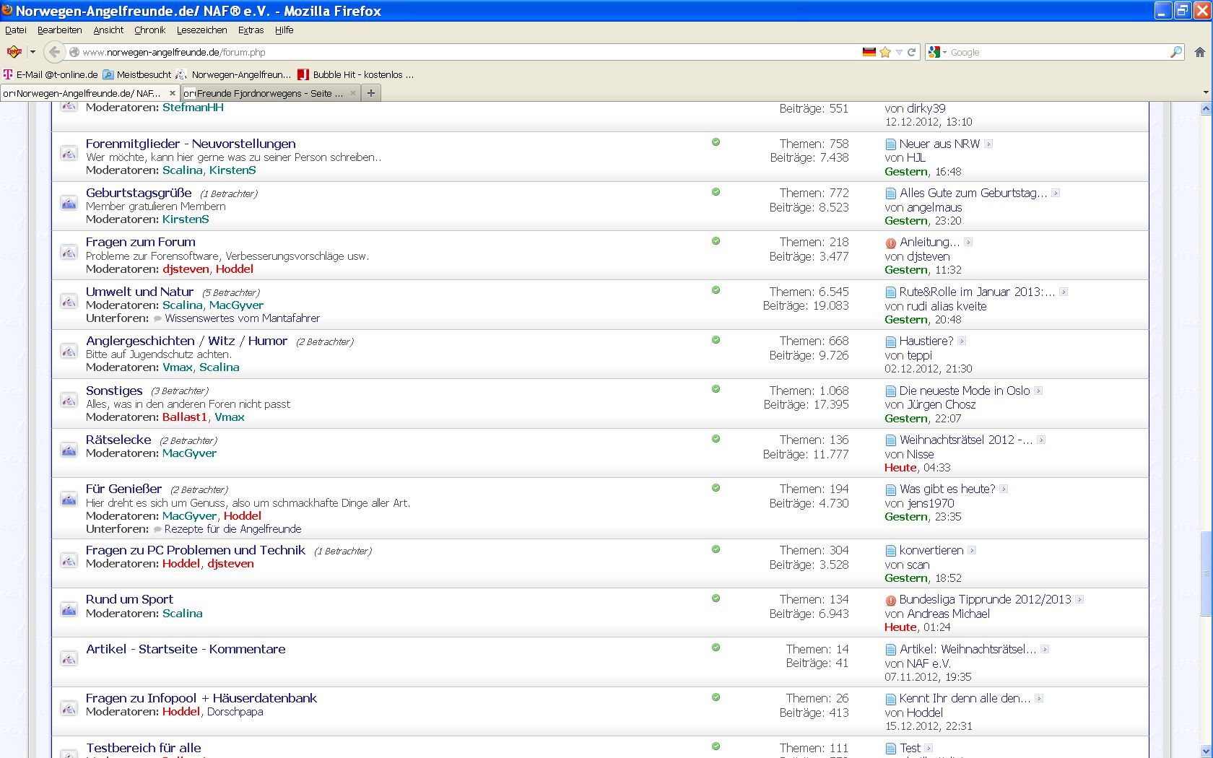Expand the list all tabs arrow

coord(1205,92)
